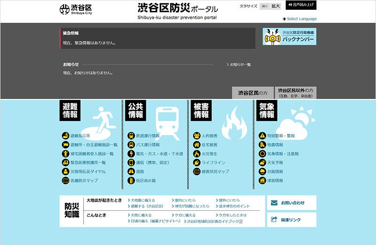Click the 拡大 text size button
This screenshot has height=245, width=376.
click(275, 6)
